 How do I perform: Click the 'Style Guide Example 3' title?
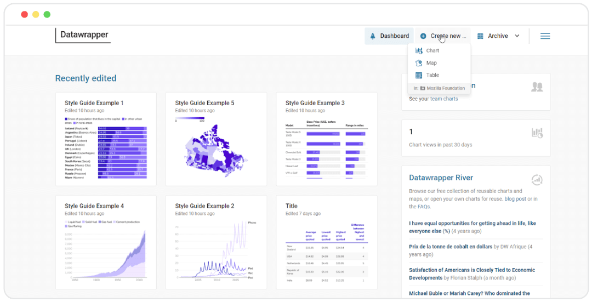coord(315,103)
